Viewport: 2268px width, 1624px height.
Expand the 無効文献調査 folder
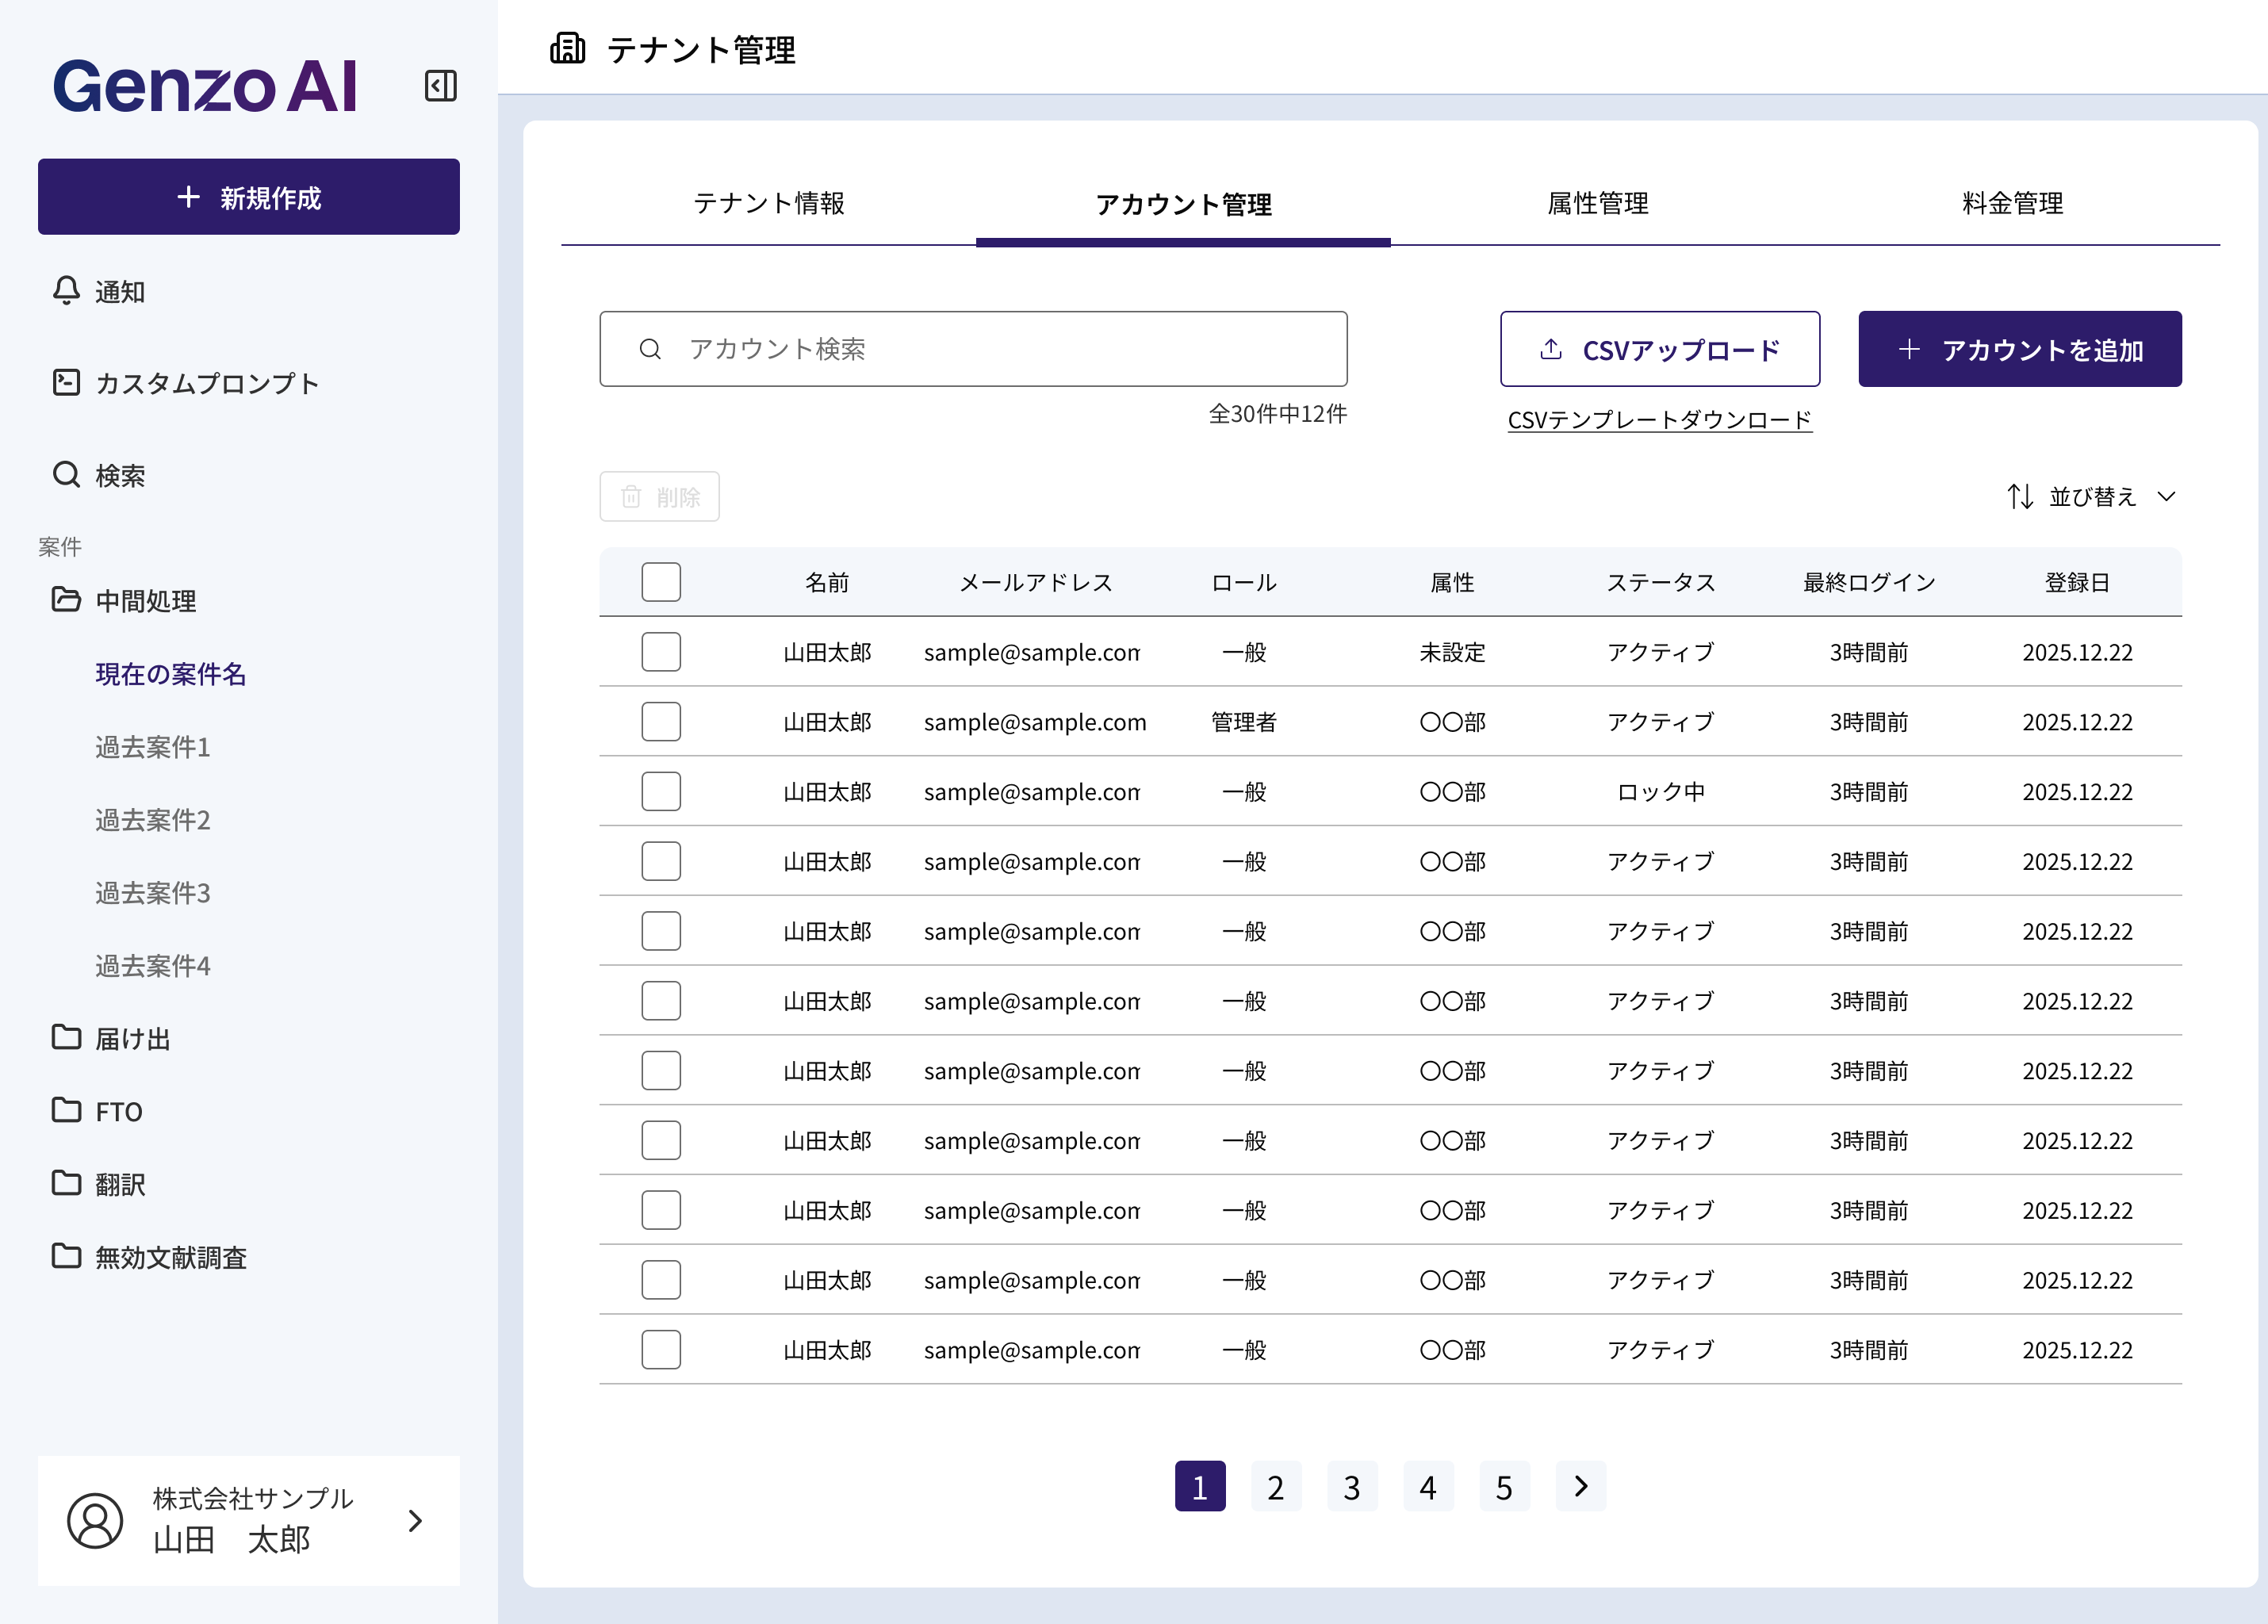[x=149, y=1257]
